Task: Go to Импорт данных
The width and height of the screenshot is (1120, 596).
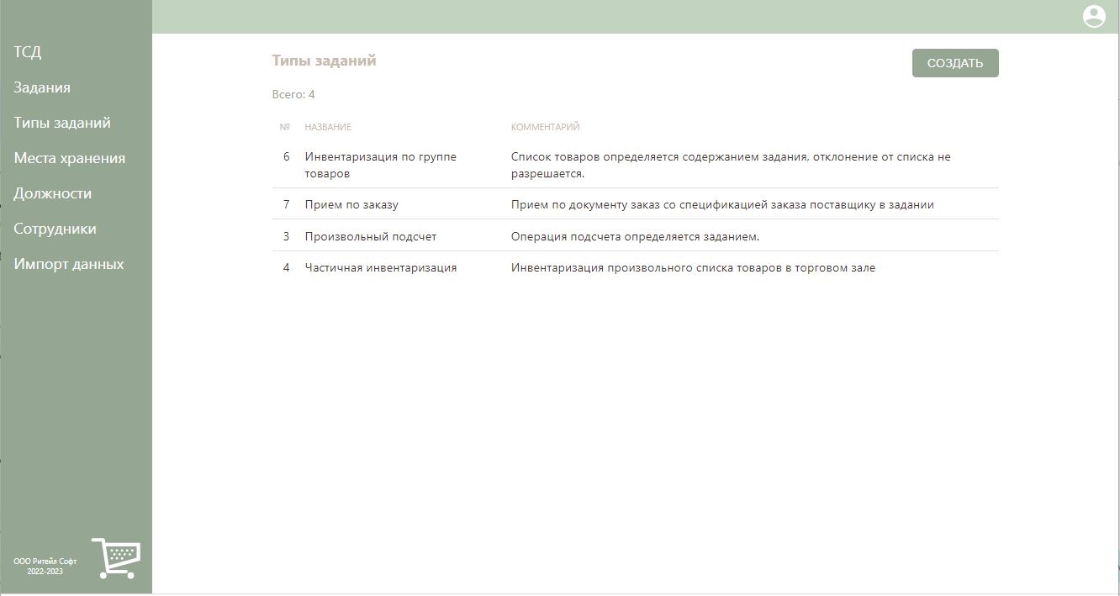Action: point(69,264)
